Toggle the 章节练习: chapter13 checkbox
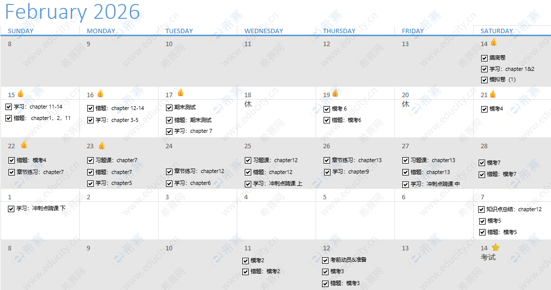The width and height of the screenshot is (551, 290). point(327,160)
